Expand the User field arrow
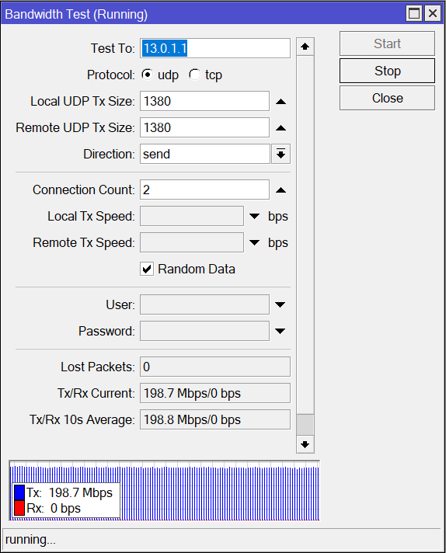Viewport: 446px width, 553px height. point(280,304)
